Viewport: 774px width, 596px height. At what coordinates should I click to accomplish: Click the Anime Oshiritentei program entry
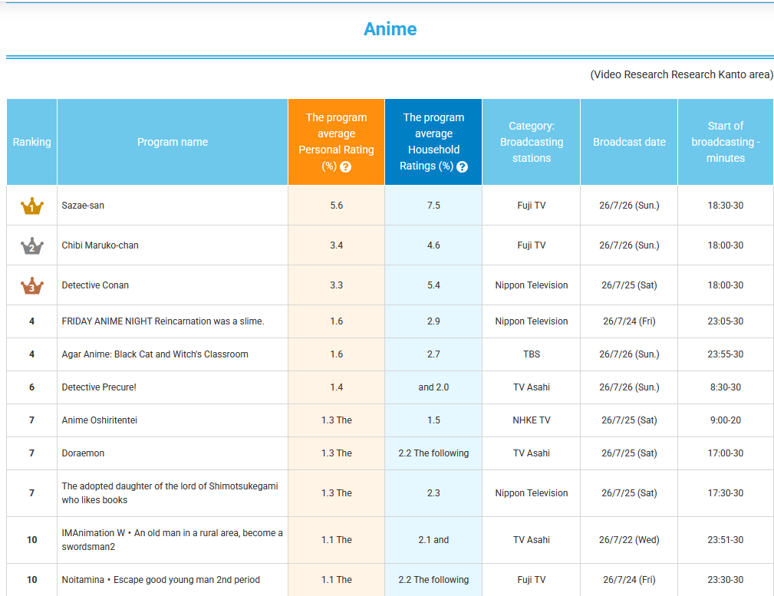pos(100,420)
